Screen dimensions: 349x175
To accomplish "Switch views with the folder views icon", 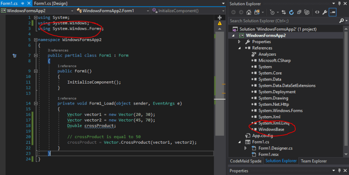I will click(x=257, y=12).
